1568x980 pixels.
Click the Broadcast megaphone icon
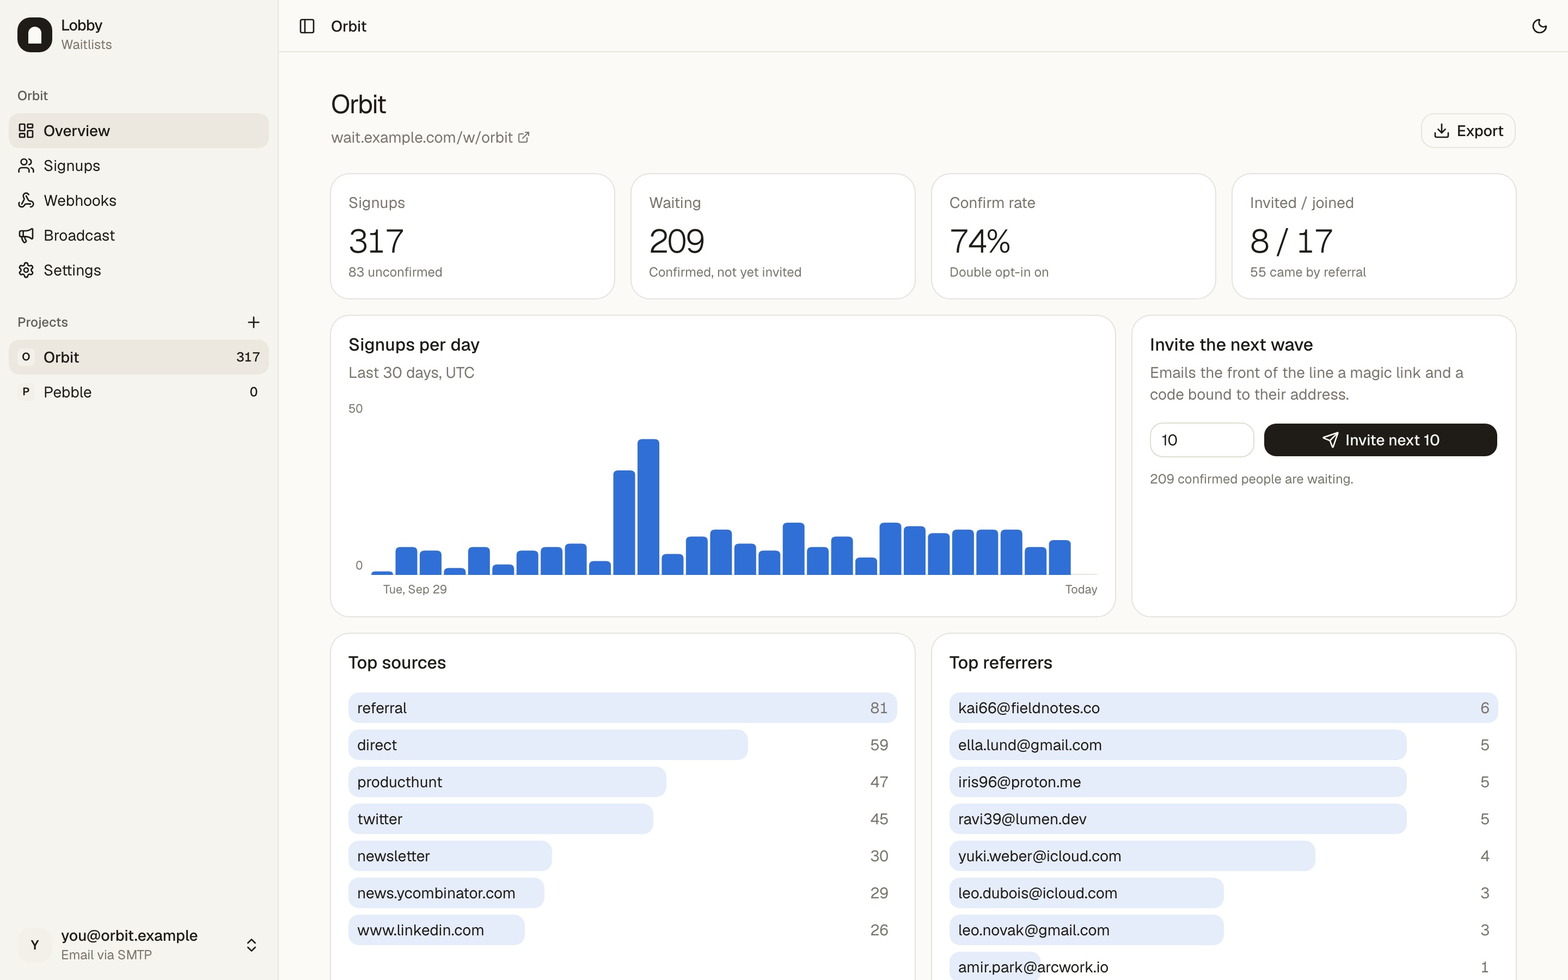26,235
